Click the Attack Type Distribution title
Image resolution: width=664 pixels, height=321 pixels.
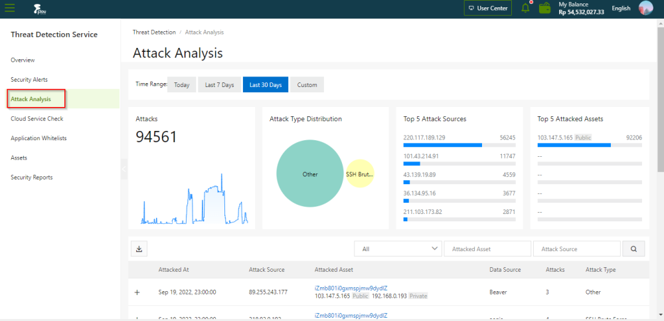305,119
